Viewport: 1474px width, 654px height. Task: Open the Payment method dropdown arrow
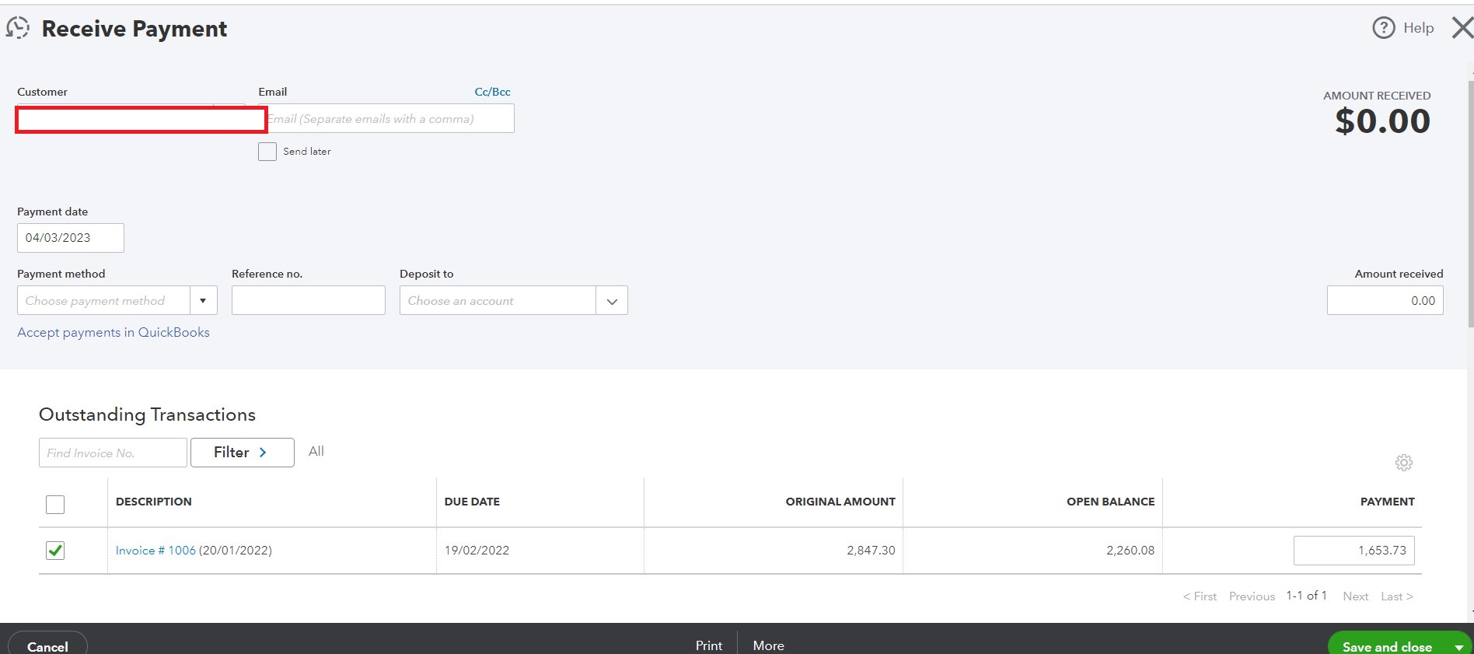coord(203,300)
